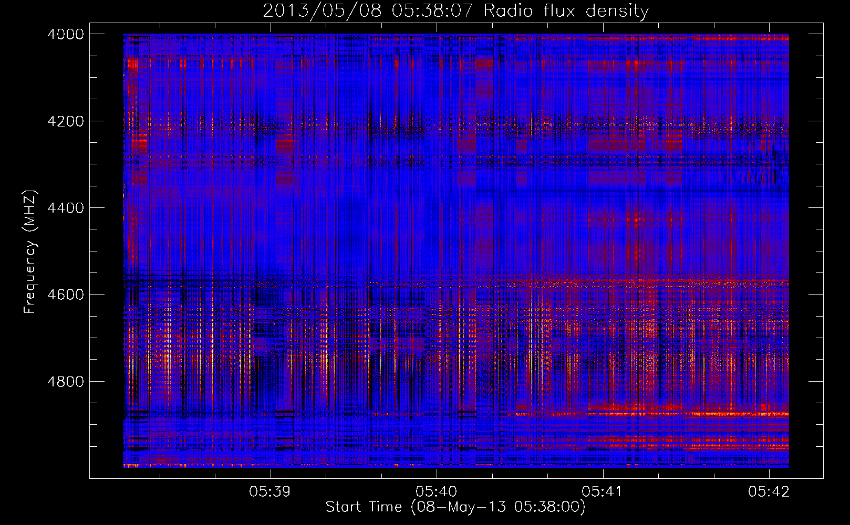
Task: Click the '05:41' time axis label
Action: click(603, 492)
